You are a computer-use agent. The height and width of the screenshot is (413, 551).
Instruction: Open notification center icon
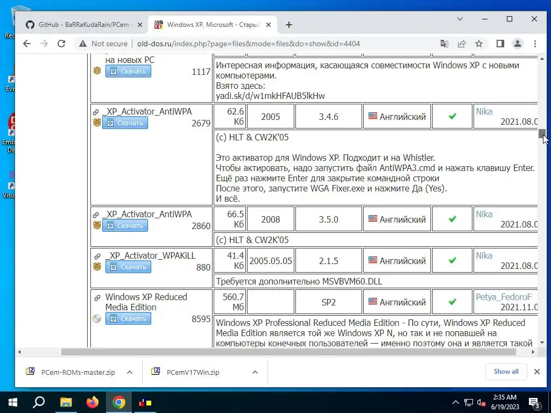tap(534, 403)
